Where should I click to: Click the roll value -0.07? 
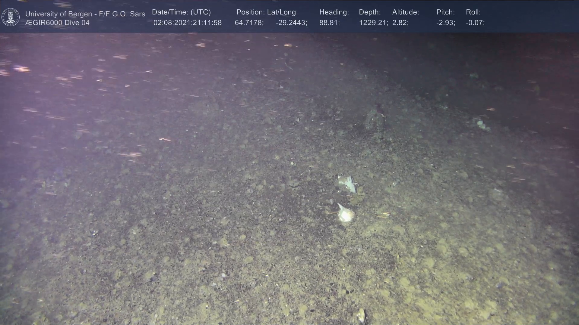coord(475,23)
